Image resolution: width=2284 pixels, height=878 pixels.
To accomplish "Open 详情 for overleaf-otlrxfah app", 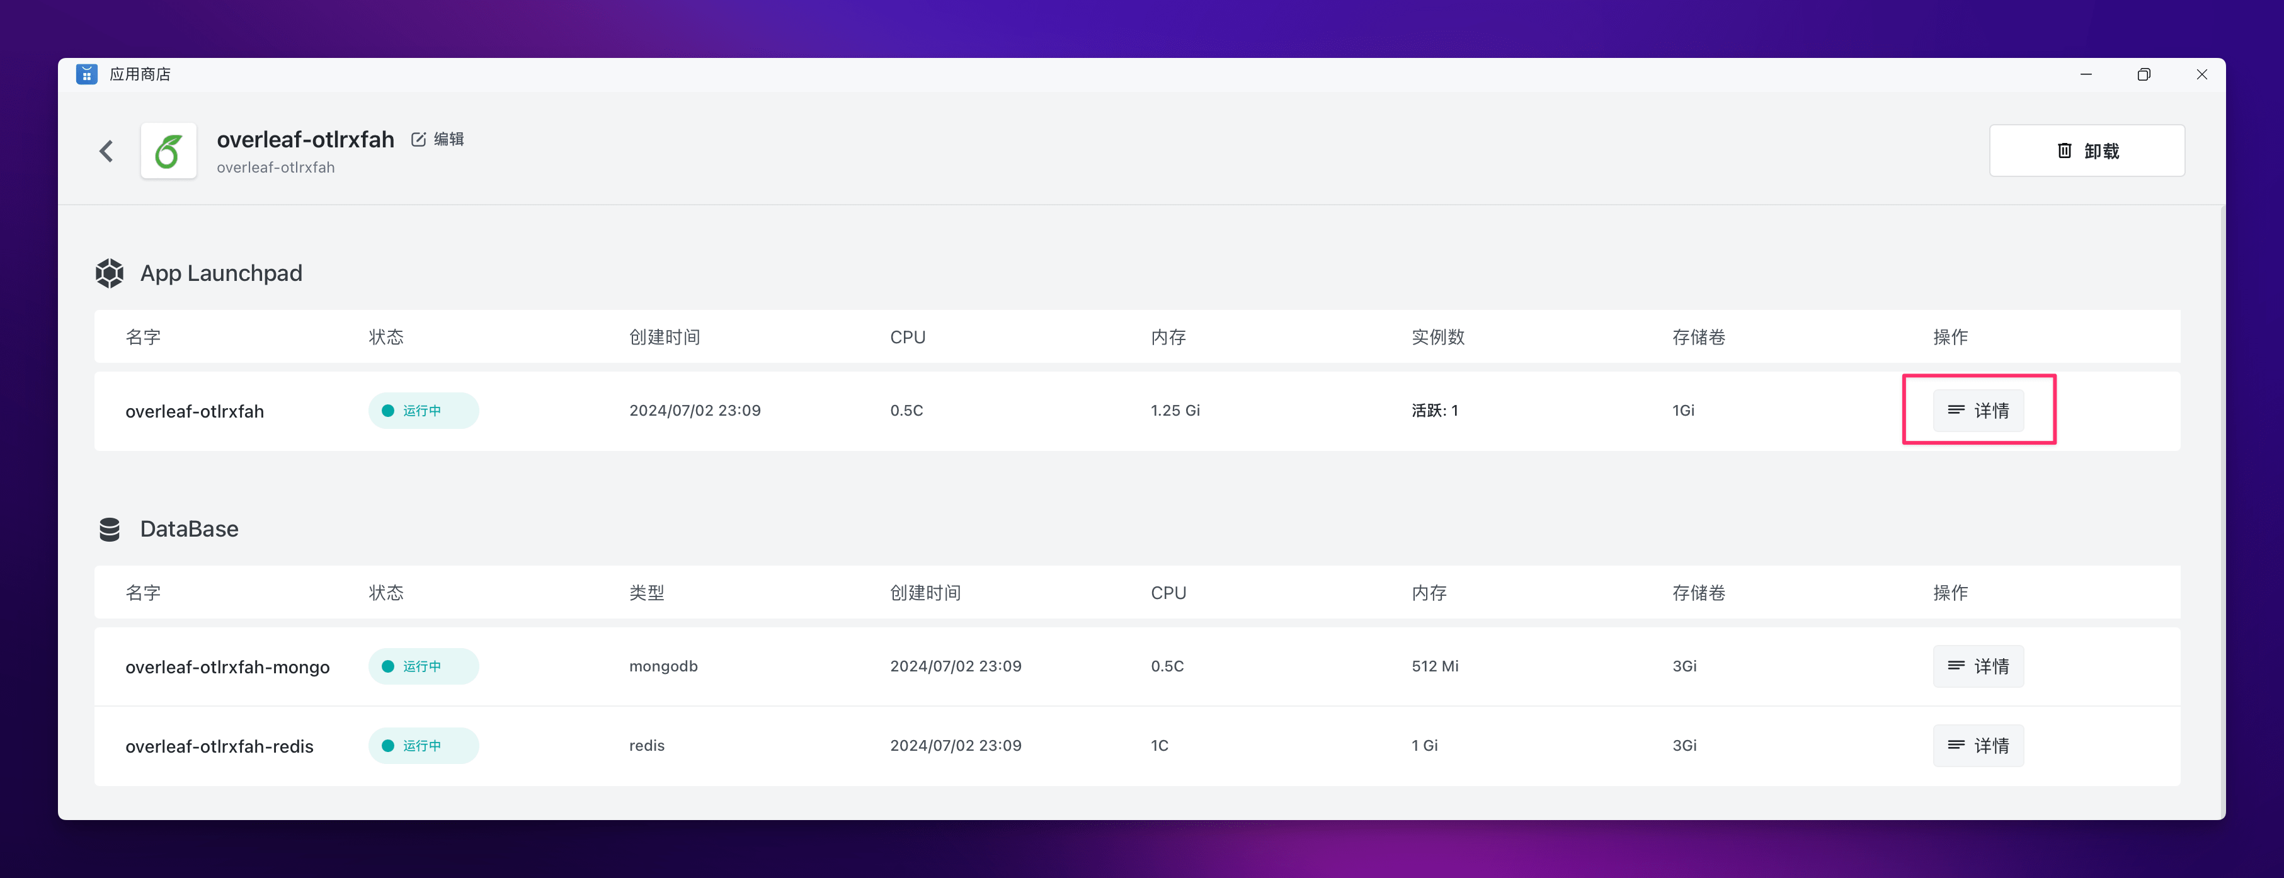I will pyautogui.click(x=1978, y=411).
